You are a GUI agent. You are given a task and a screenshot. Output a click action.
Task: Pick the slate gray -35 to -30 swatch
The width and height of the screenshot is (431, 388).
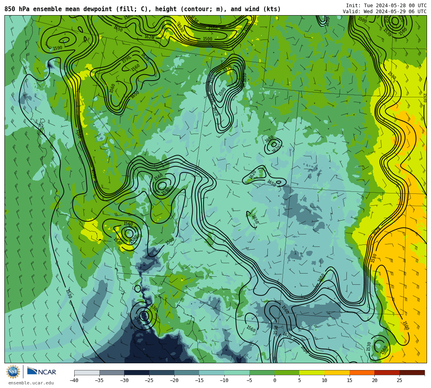112,372
